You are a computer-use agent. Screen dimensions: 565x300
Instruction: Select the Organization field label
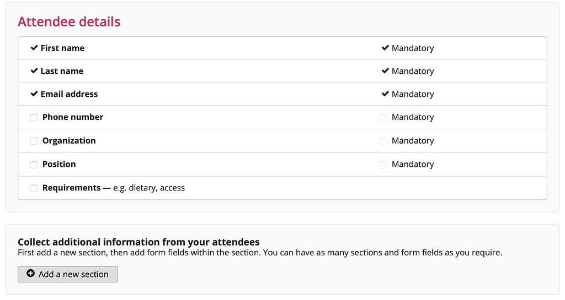69,141
